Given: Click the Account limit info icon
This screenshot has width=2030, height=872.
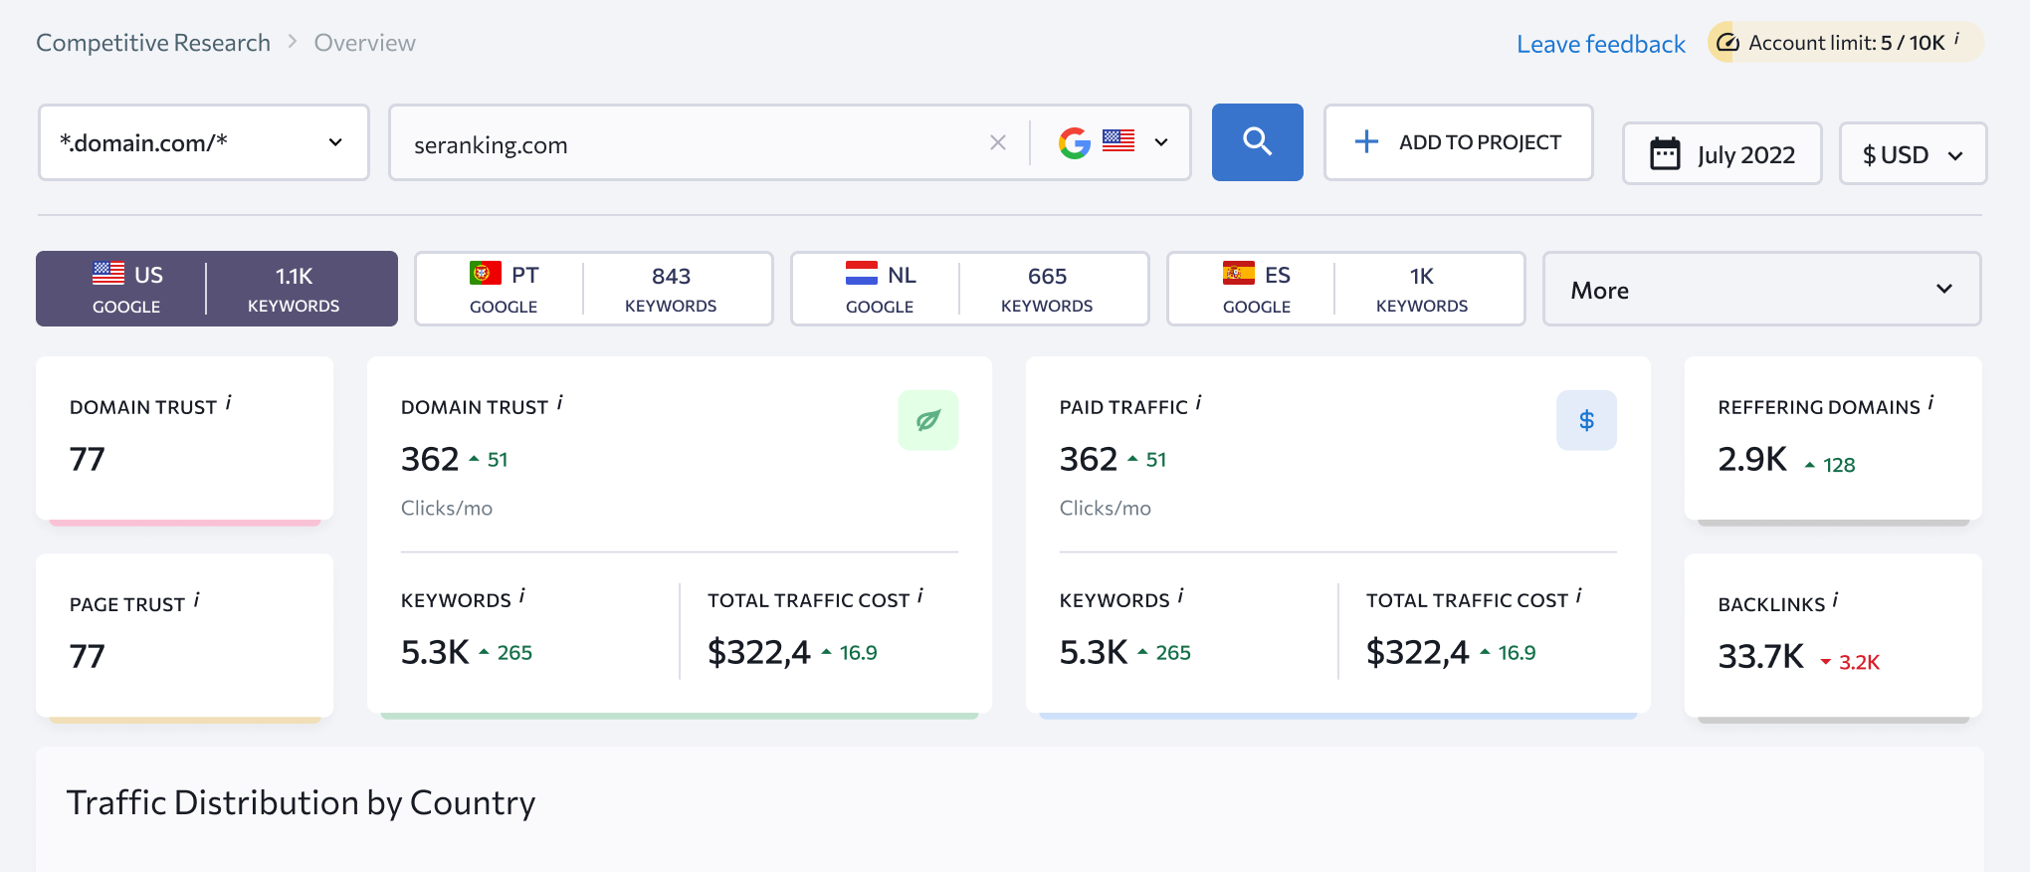Looking at the screenshot, I should click(x=1956, y=39).
